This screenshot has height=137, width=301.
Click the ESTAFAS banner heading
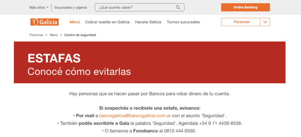pyautogui.click(x=54, y=59)
